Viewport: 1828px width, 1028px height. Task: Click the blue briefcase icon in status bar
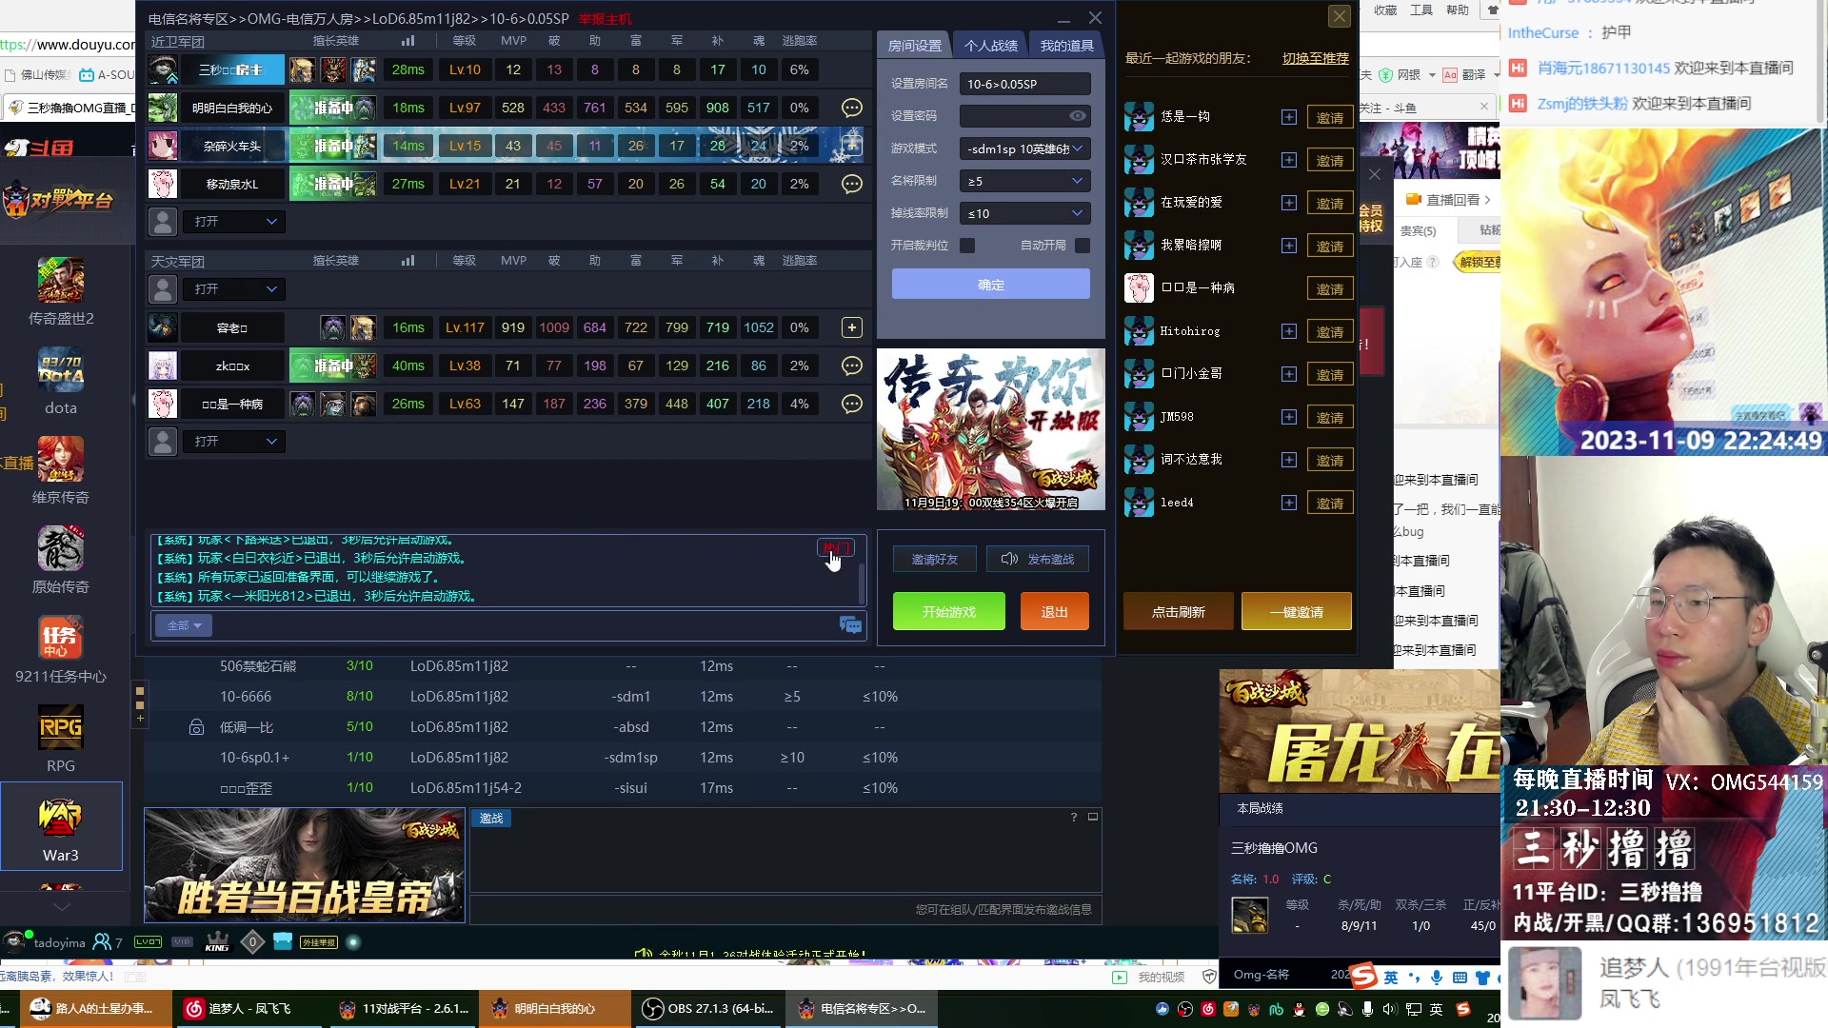[x=283, y=941]
